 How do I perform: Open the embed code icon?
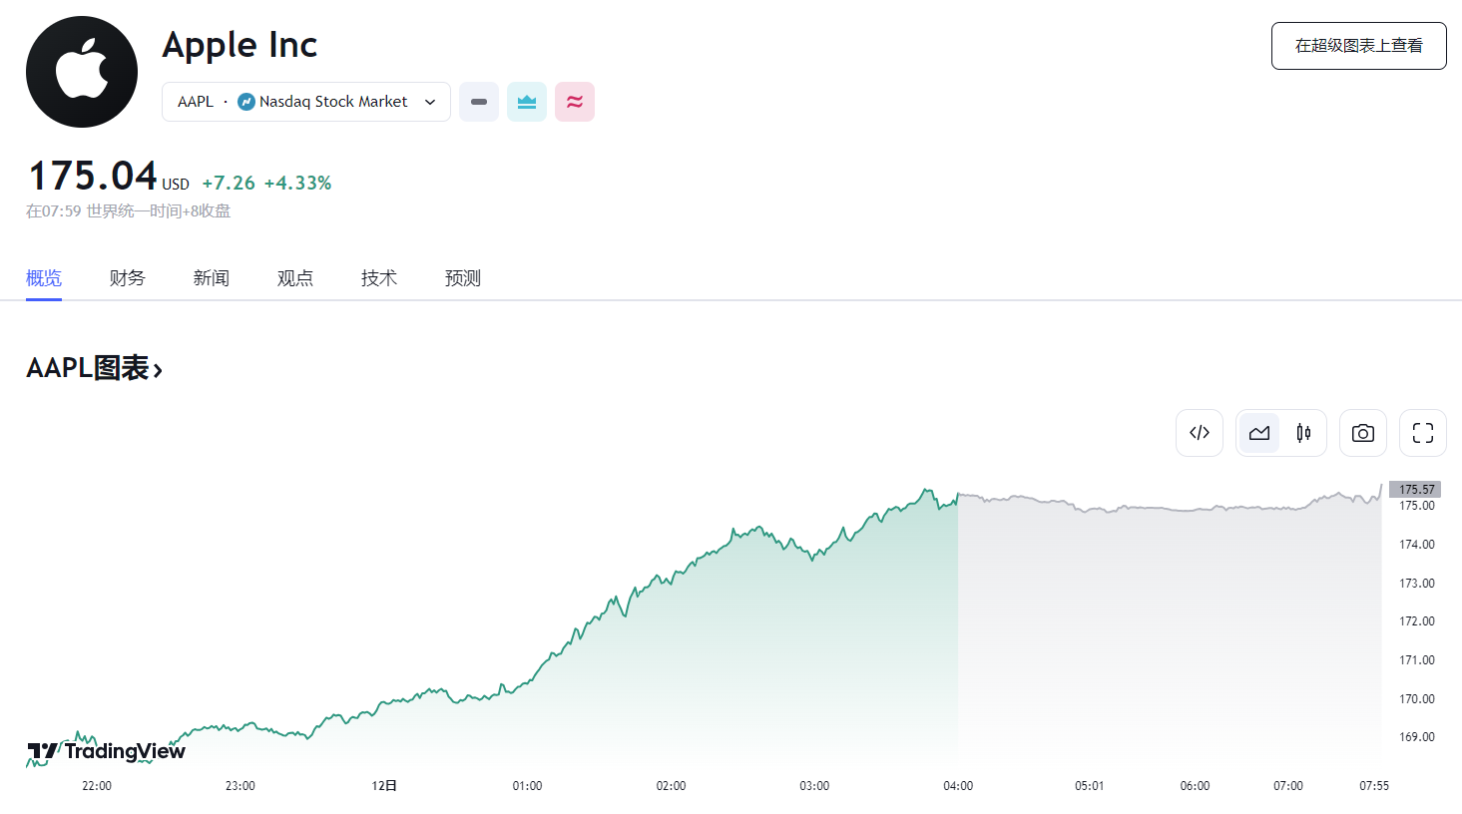pos(1200,433)
